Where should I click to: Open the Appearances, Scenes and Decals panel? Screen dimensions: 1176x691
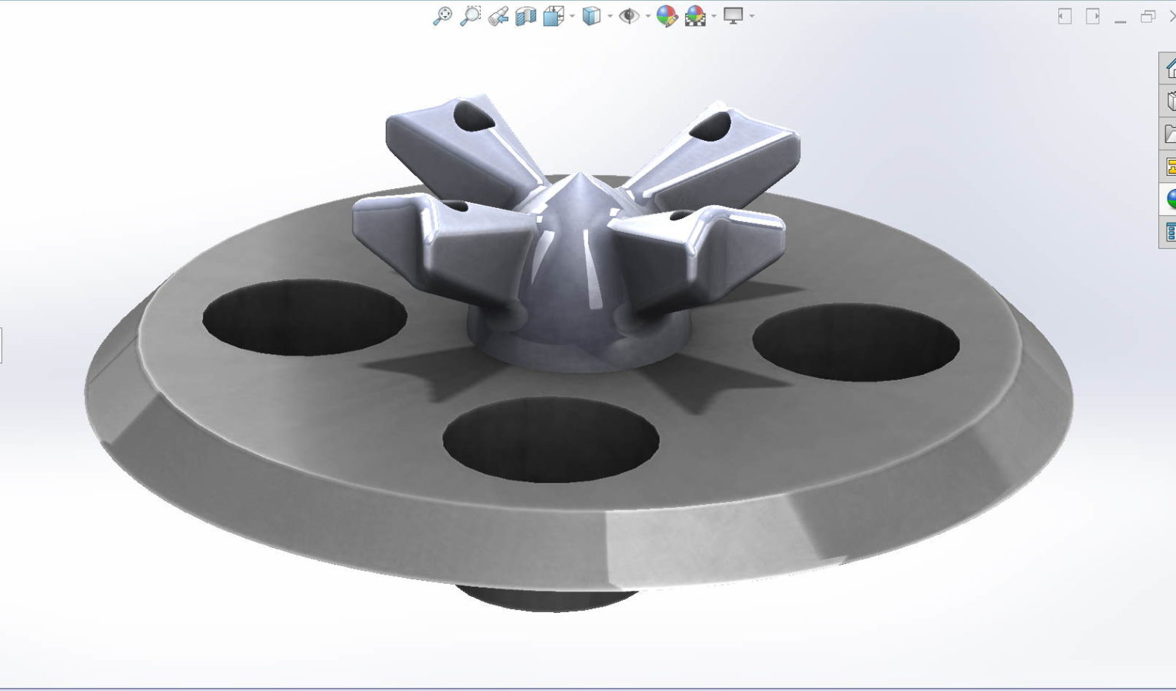1171,197
